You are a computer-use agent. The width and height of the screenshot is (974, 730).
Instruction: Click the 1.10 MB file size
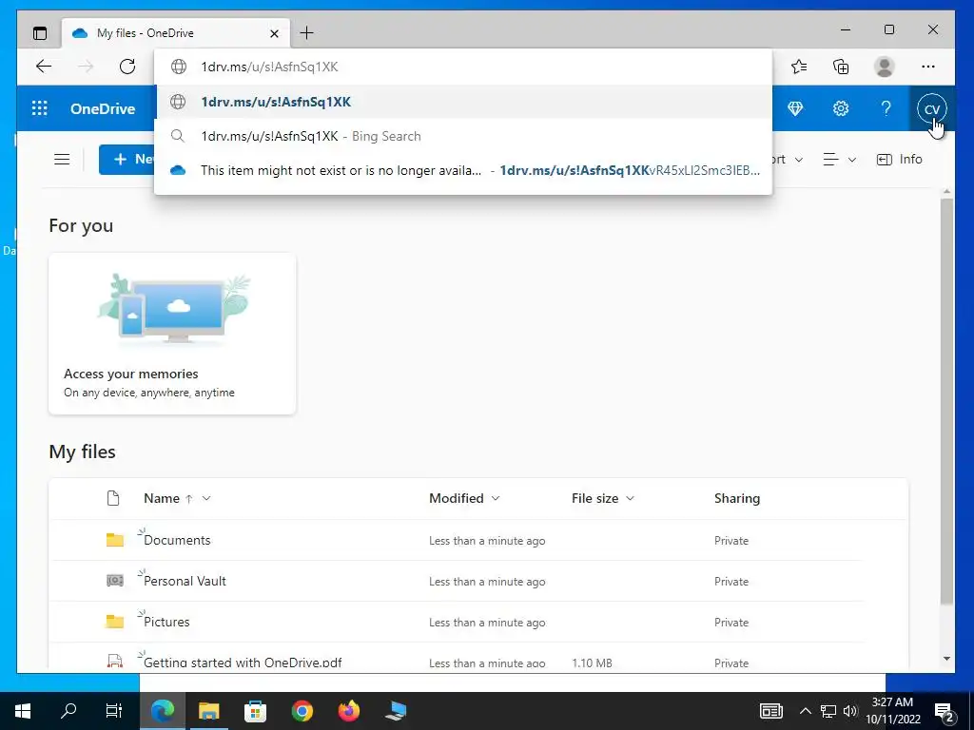[x=592, y=663]
